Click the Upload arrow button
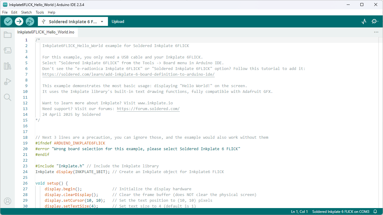383x215 pixels. (x=19, y=21)
